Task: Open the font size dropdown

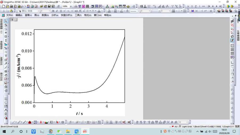Action: point(49,11)
